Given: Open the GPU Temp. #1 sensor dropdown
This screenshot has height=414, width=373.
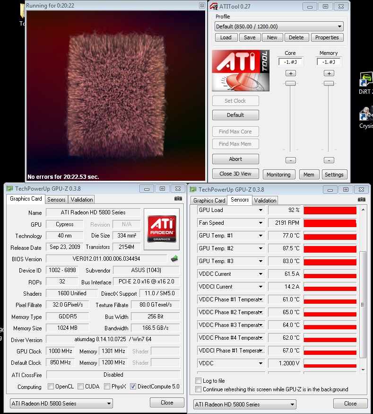Looking at the screenshot, I should [x=260, y=236].
